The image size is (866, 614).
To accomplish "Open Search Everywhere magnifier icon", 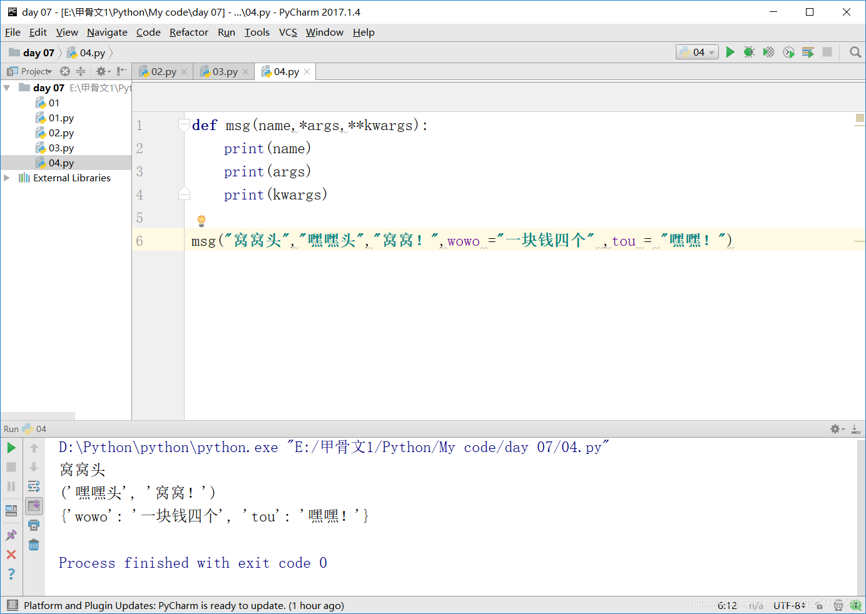I will click(x=855, y=53).
